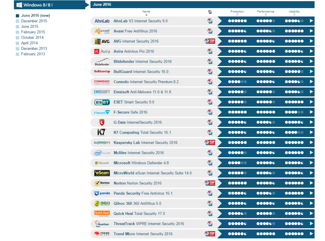Open Microsoft Windows Defender 4.8 link
Screen dimensions: 325x241
click(x=141, y=163)
